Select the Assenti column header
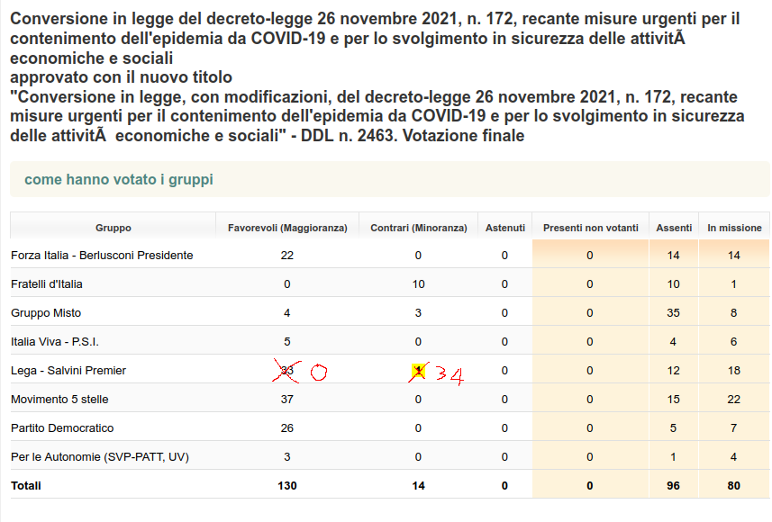The height and width of the screenshot is (522, 772). tap(674, 228)
